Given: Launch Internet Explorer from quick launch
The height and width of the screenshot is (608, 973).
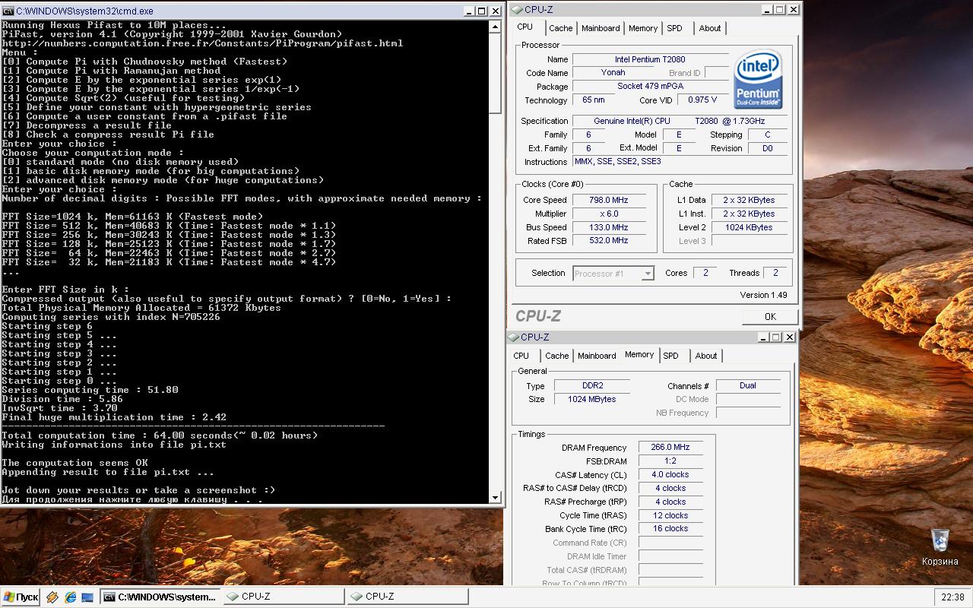Looking at the screenshot, I should point(70,597).
